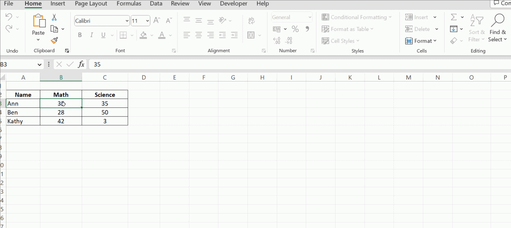Decrease font size with smaller A icon
Viewport: 511px width, 228px height.
pyautogui.click(x=169, y=20)
